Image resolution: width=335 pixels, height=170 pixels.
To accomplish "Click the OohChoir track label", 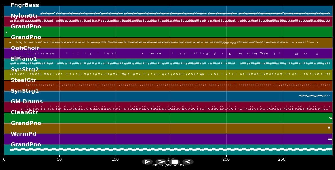I will point(25,48).
